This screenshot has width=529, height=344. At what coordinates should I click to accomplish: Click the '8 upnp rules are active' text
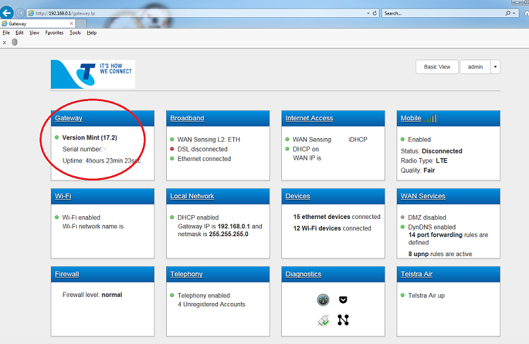tap(440, 254)
